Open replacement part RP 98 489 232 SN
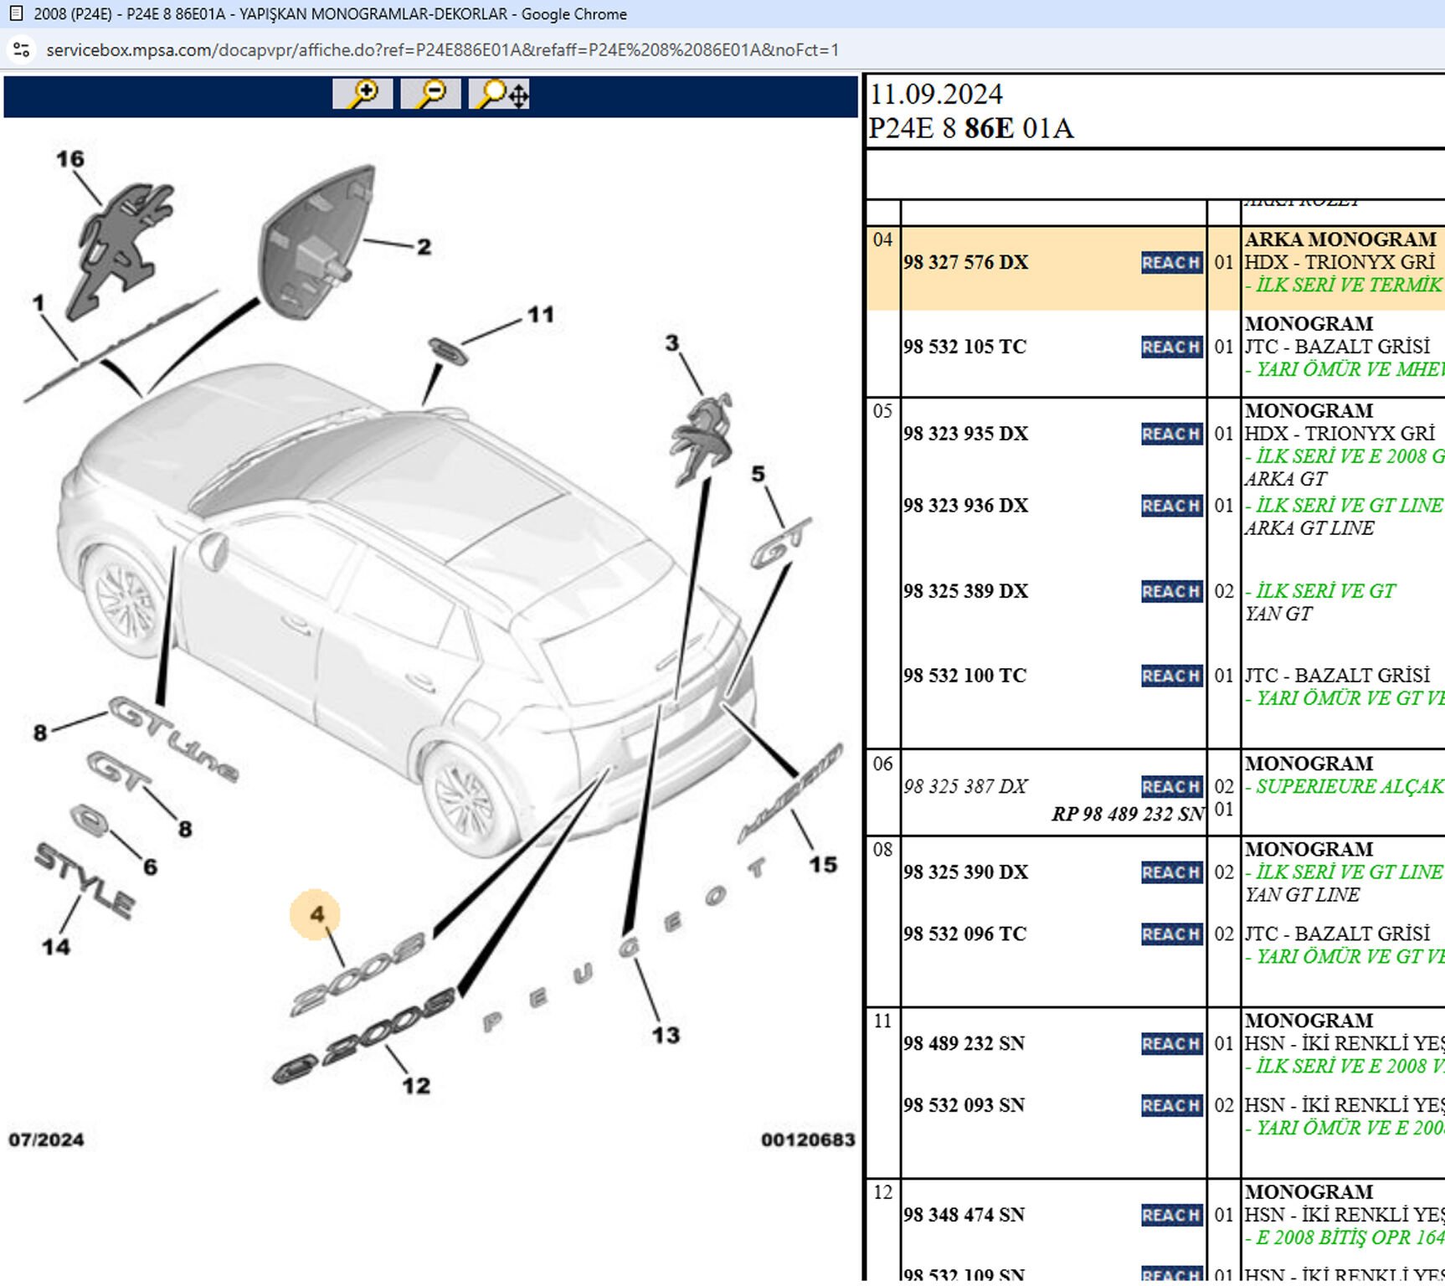The image size is (1445, 1286). 1127,814
